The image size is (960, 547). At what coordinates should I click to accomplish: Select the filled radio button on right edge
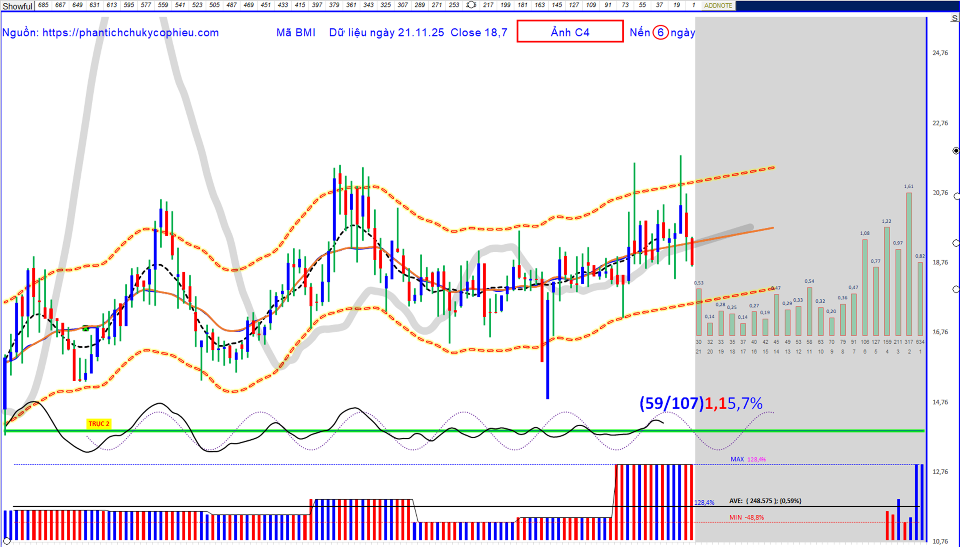point(956,151)
